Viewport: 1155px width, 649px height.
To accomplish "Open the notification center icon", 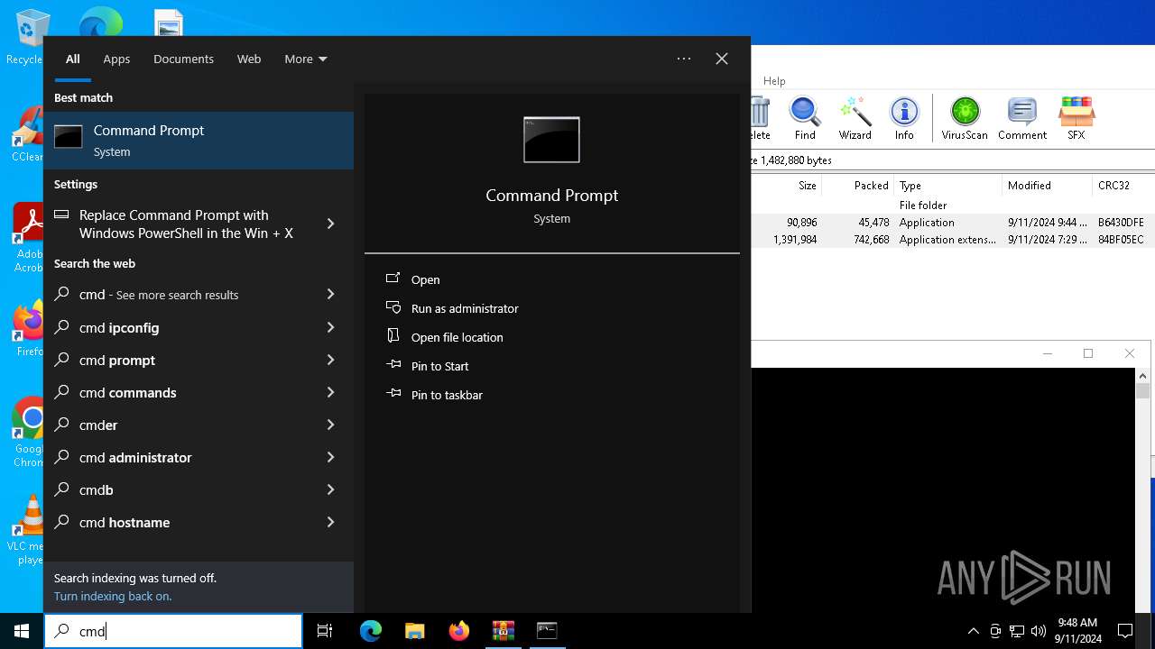I will click(1125, 631).
